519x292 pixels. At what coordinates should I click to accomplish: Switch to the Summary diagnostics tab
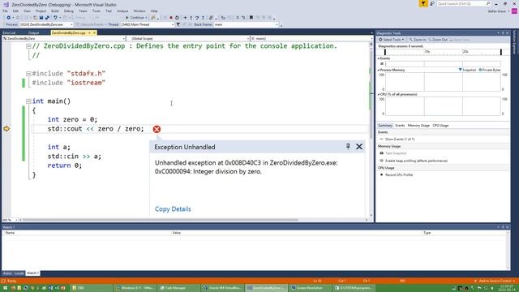pos(385,126)
